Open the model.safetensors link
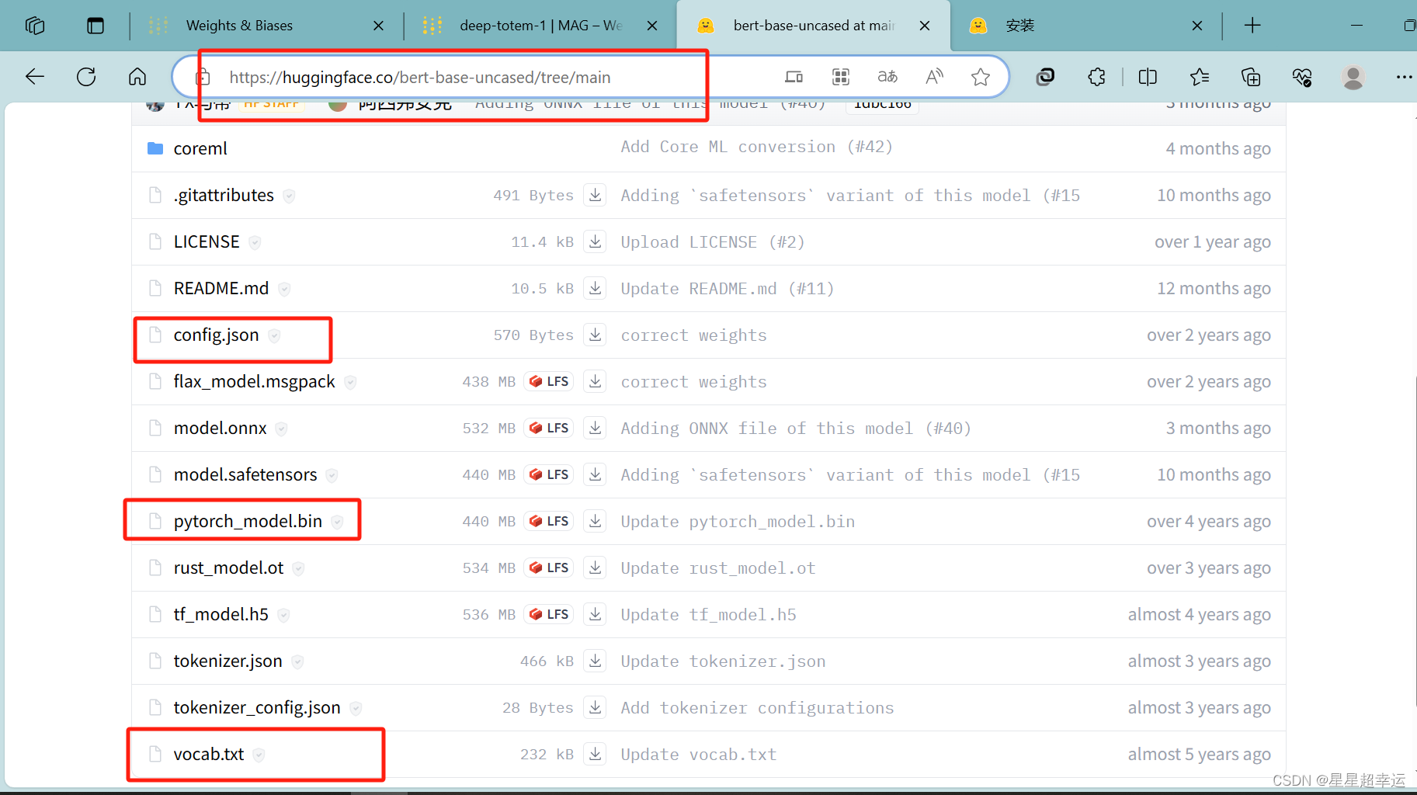 pos(245,474)
